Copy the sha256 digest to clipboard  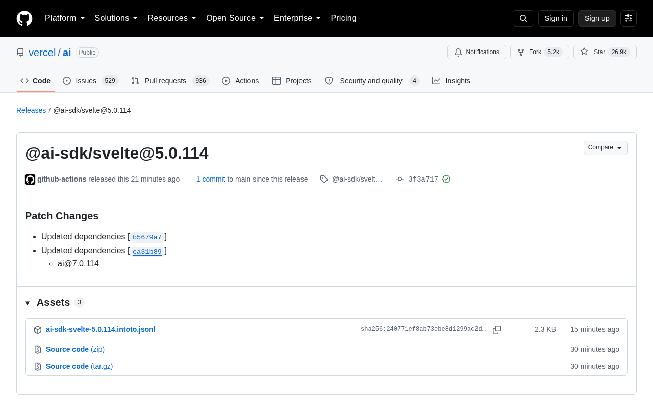[497, 330]
